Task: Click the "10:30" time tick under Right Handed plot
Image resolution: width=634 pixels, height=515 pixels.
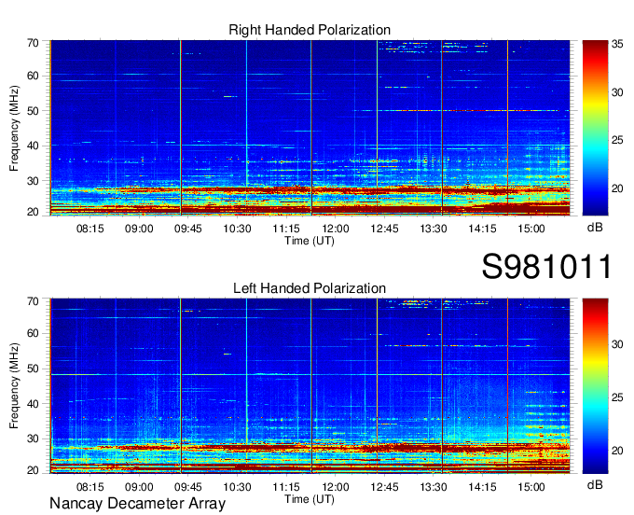Action: click(238, 229)
